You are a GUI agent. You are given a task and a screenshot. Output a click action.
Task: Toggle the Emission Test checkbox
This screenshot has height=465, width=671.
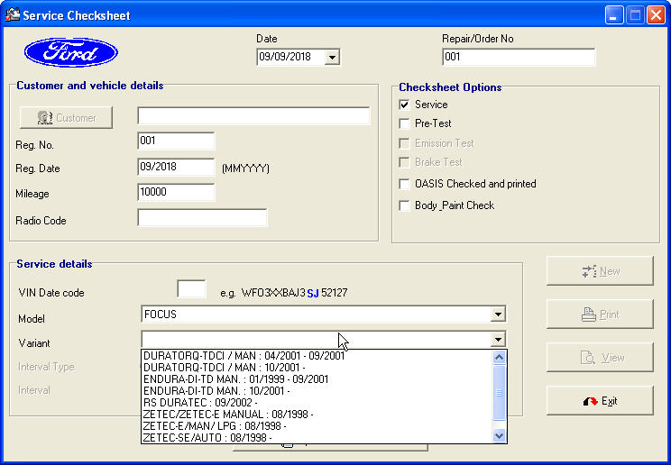point(404,143)
